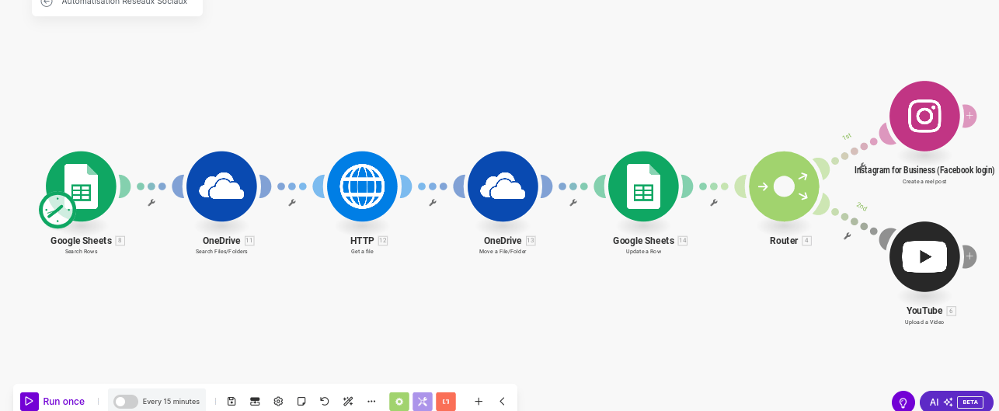
Task: Click the wrench between Google Sheets and OneDrive Search
Action: (151, 203)
